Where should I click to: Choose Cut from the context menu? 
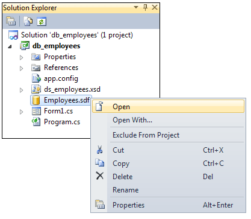click(x=168, y=150)
